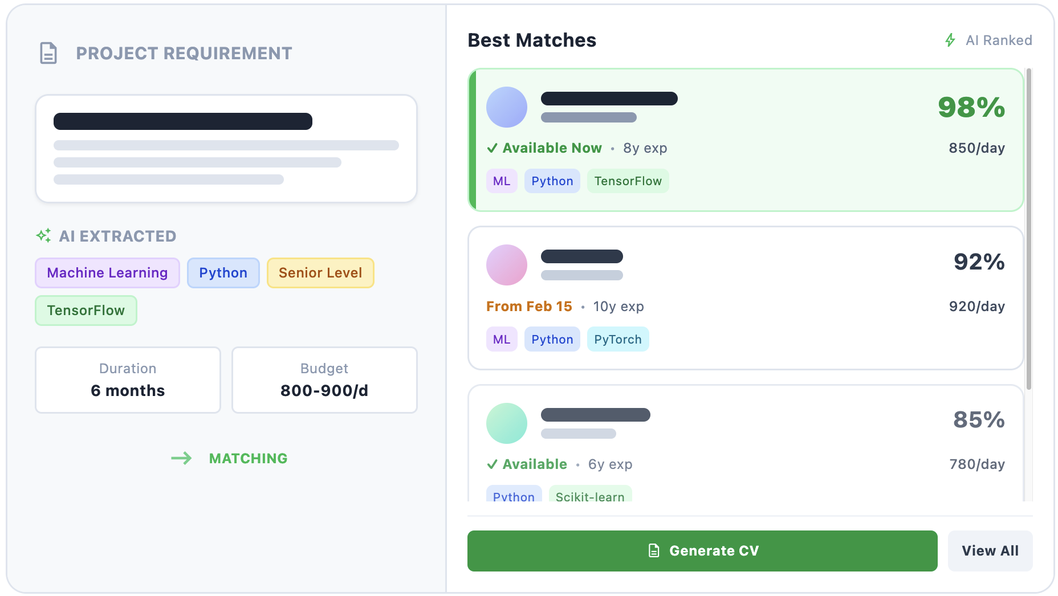Viewport: 1058px width, 596px height.
Task: Toggle the Machine Learning extracted skill tag
Action: (x=107, y=272)
